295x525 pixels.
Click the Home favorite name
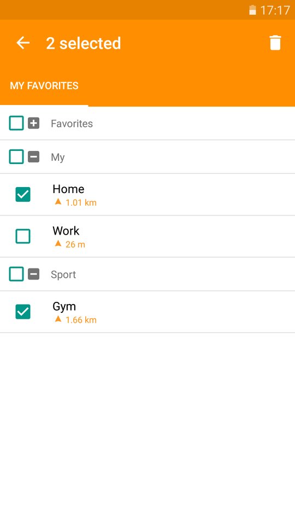click(68, 189)
